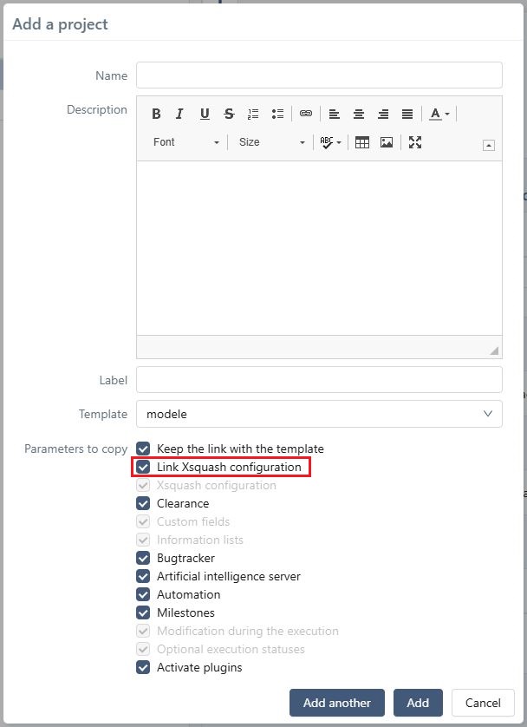Click the strikethrough formatting icon
This screenshot has width=527, height=727.
click(x=229, y=114)
